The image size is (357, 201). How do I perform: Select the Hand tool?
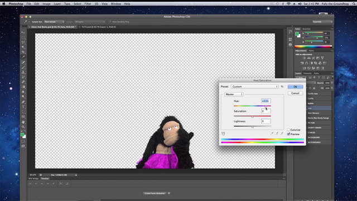pyautogui.click(x=23, y=122)
